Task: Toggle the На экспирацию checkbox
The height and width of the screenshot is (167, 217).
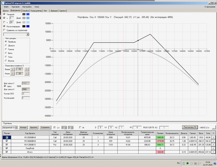Action: click(4, 26)
